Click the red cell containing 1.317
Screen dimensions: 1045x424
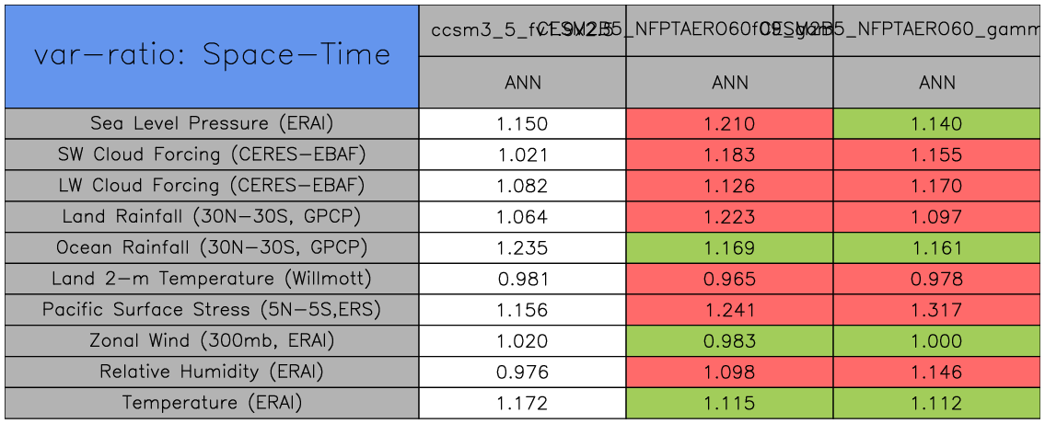[937, 310]
